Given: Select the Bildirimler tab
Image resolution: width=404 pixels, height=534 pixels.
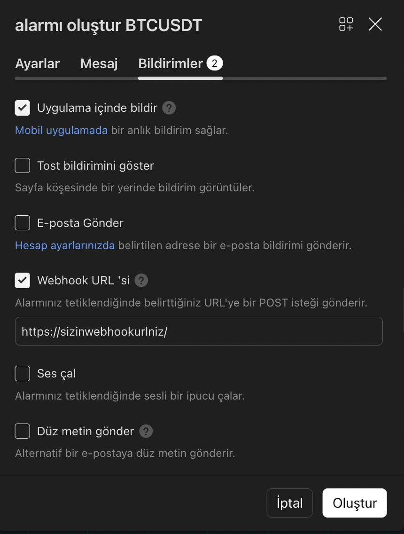Looking at the screenshot, I should [x=170, y=63].
